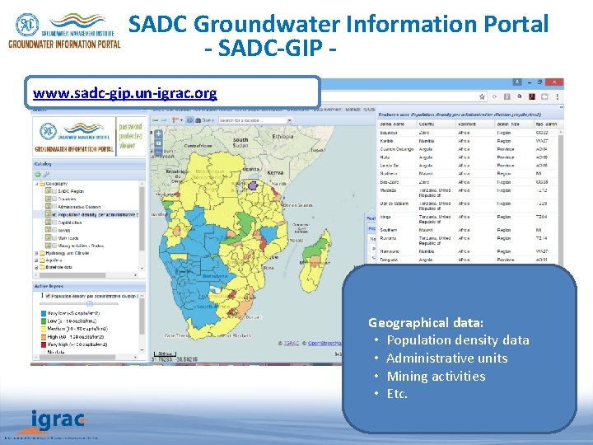Screen dimensions: 593x445
Task: Click the green Low legend swatch
Action: 43,321
